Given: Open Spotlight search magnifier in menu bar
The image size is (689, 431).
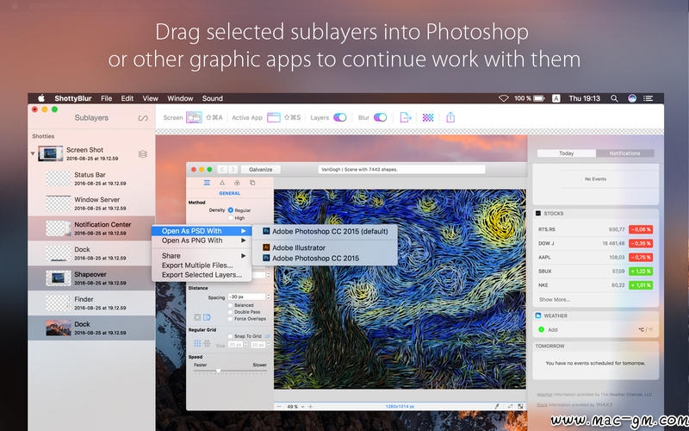Looking at the screenshot, I should (614, 98).
